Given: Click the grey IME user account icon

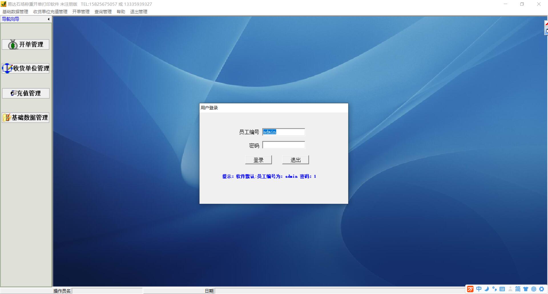Looking at the screenshot, I should click(510, 289).
